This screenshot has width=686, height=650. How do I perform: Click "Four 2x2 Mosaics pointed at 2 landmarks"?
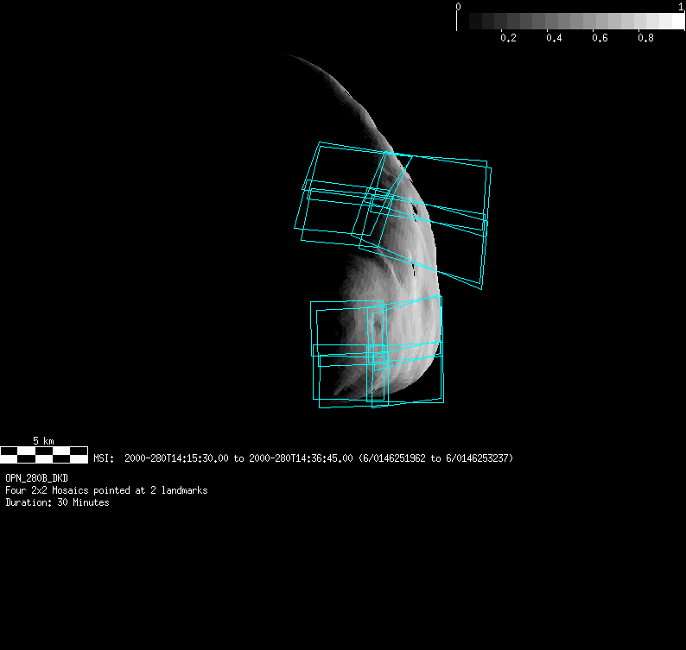click(106, 490)
